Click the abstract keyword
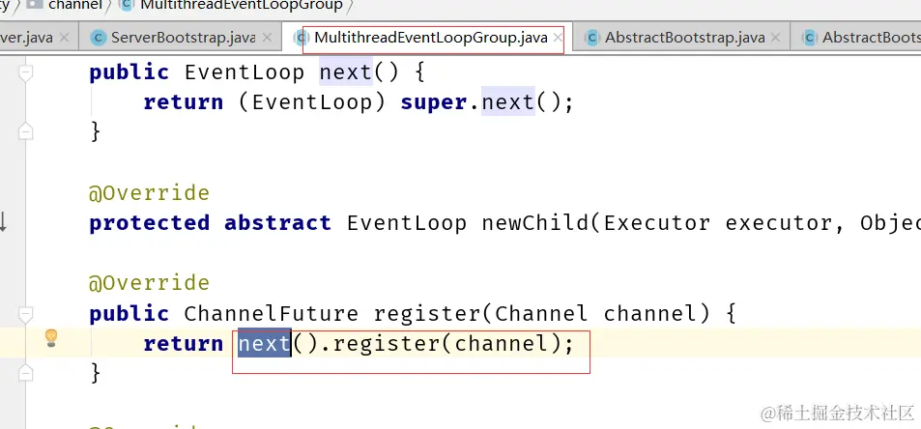921x429 pixels. pyautogui.click(x=277, y=223)
